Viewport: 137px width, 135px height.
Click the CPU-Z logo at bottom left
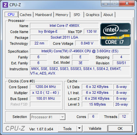pos(15,128)
